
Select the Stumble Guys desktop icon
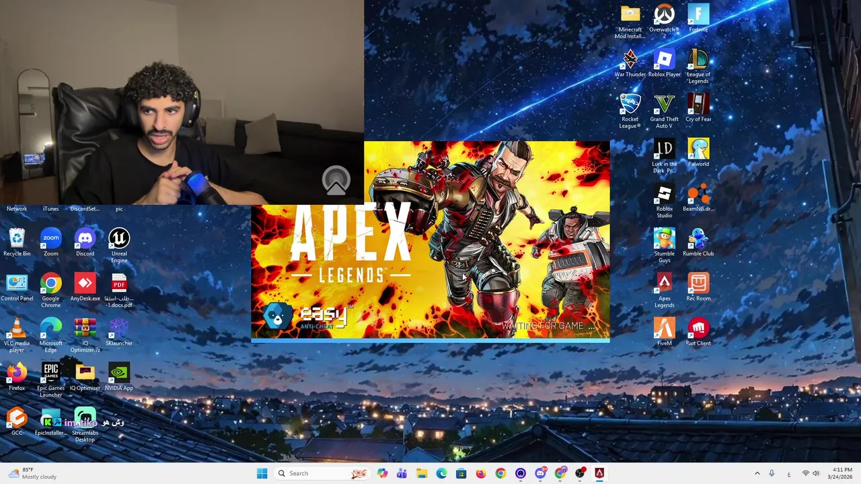[664, 246]
